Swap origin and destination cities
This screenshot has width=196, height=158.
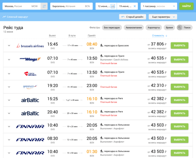[x=44, y=6]
